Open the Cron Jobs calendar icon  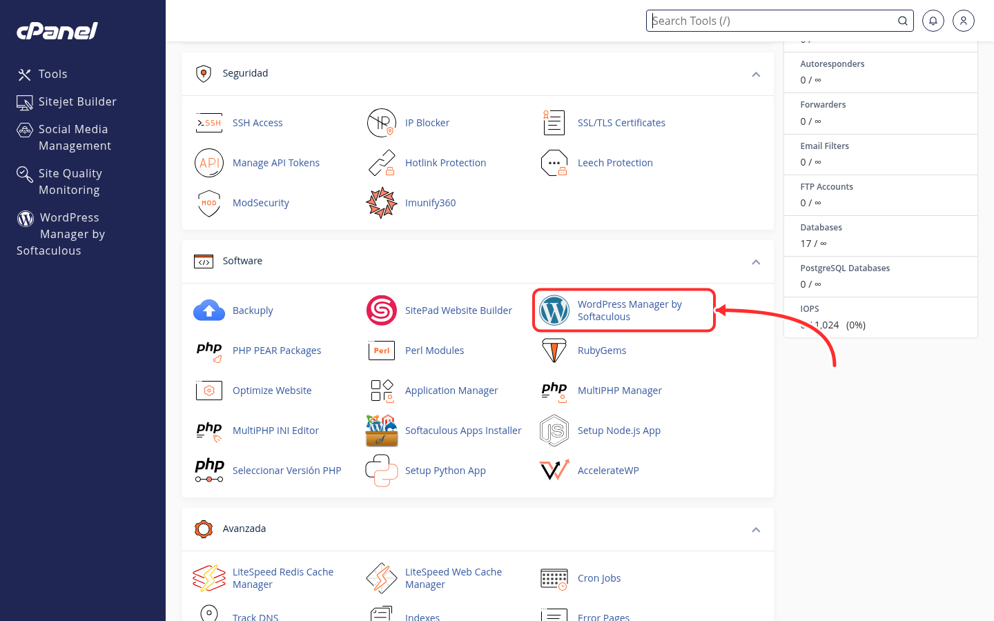coord(554,579)
